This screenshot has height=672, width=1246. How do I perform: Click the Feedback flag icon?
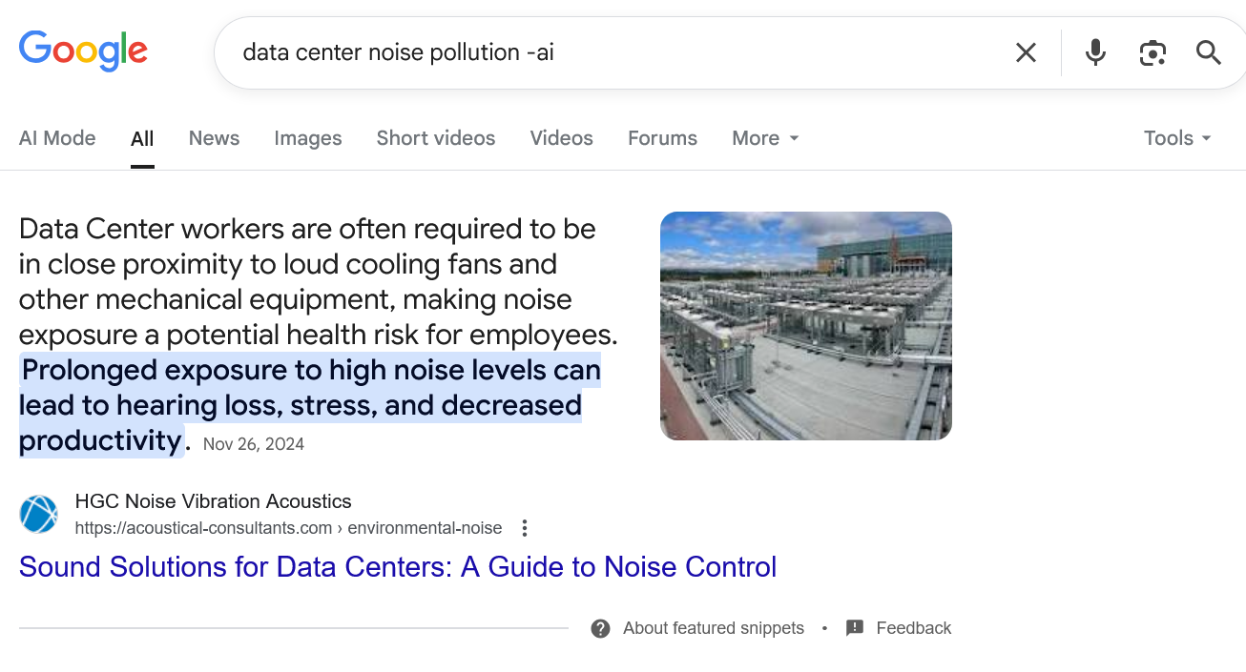(855, 628)
